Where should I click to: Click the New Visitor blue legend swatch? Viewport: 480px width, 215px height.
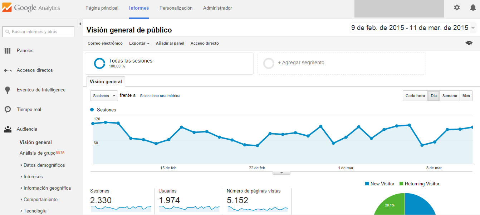click(367, 184)
